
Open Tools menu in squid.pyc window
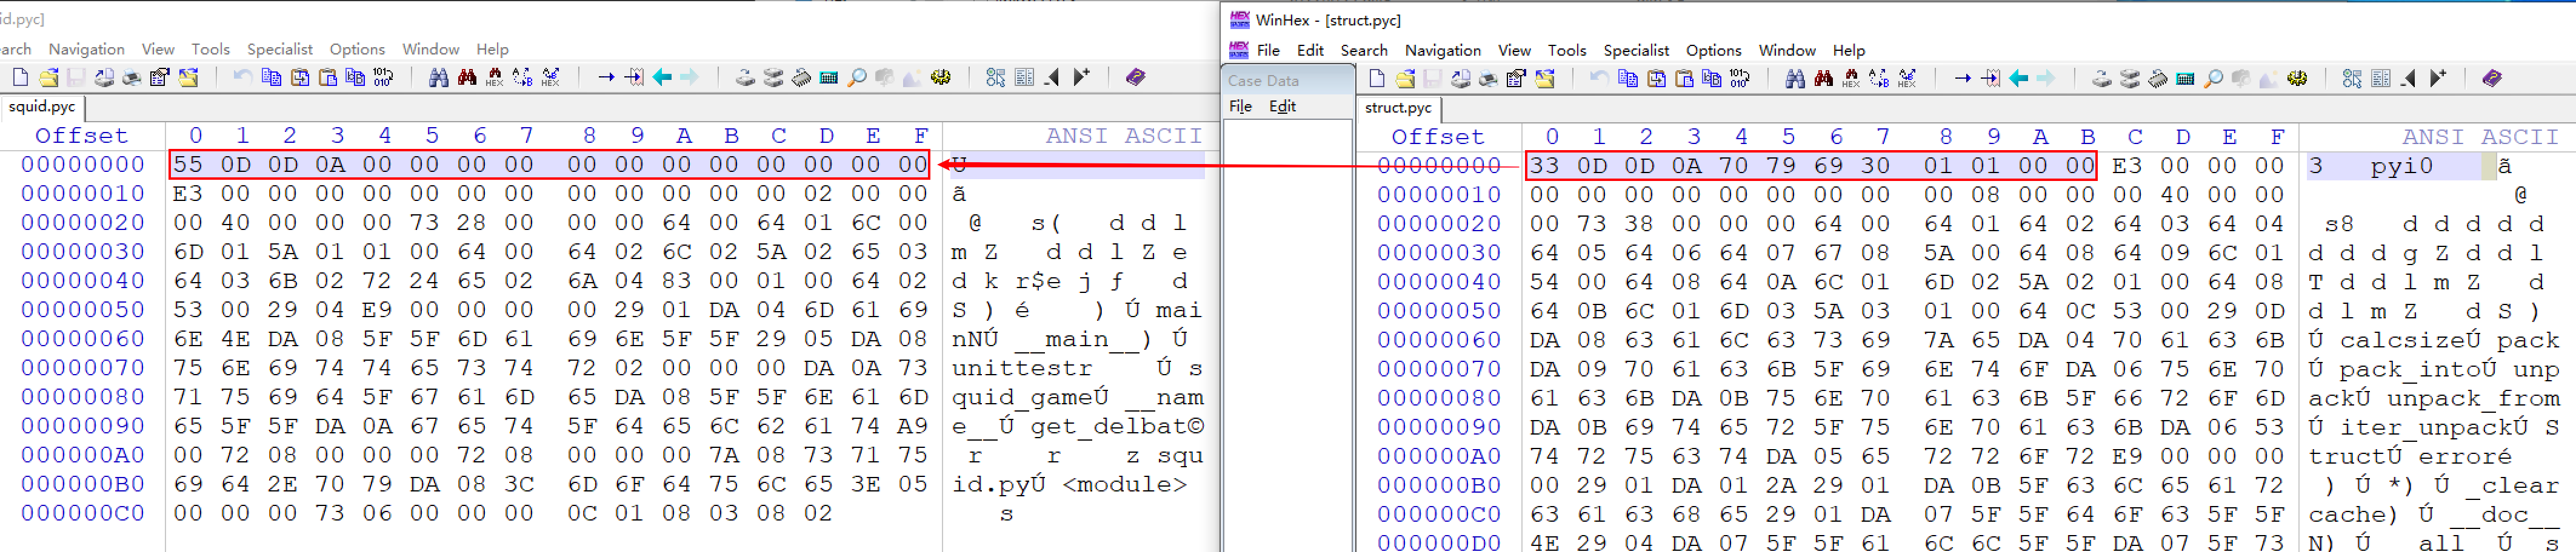point(211,49)
